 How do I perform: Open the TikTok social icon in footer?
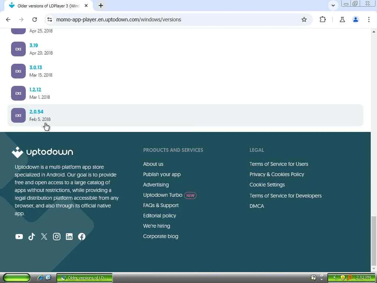pyautogui.click(x=32, y=237)
